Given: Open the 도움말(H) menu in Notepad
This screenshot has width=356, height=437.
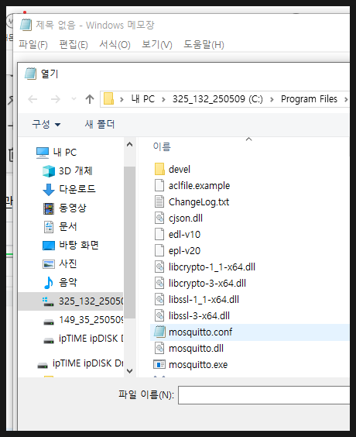Looking at the screenshot, I should click(204, 45).
